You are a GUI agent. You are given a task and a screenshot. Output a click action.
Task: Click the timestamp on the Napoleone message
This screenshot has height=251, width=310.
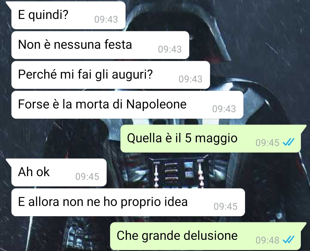(224, 109)
